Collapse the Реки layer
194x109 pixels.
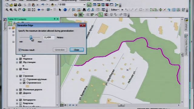pyautogui.click(x=17, y=69)
